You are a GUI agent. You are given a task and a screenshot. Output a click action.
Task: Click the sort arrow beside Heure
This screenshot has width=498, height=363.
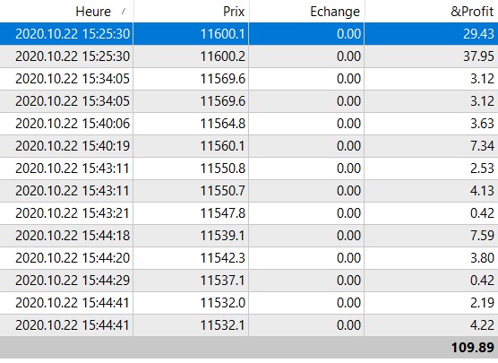click(x=124, y=12)
